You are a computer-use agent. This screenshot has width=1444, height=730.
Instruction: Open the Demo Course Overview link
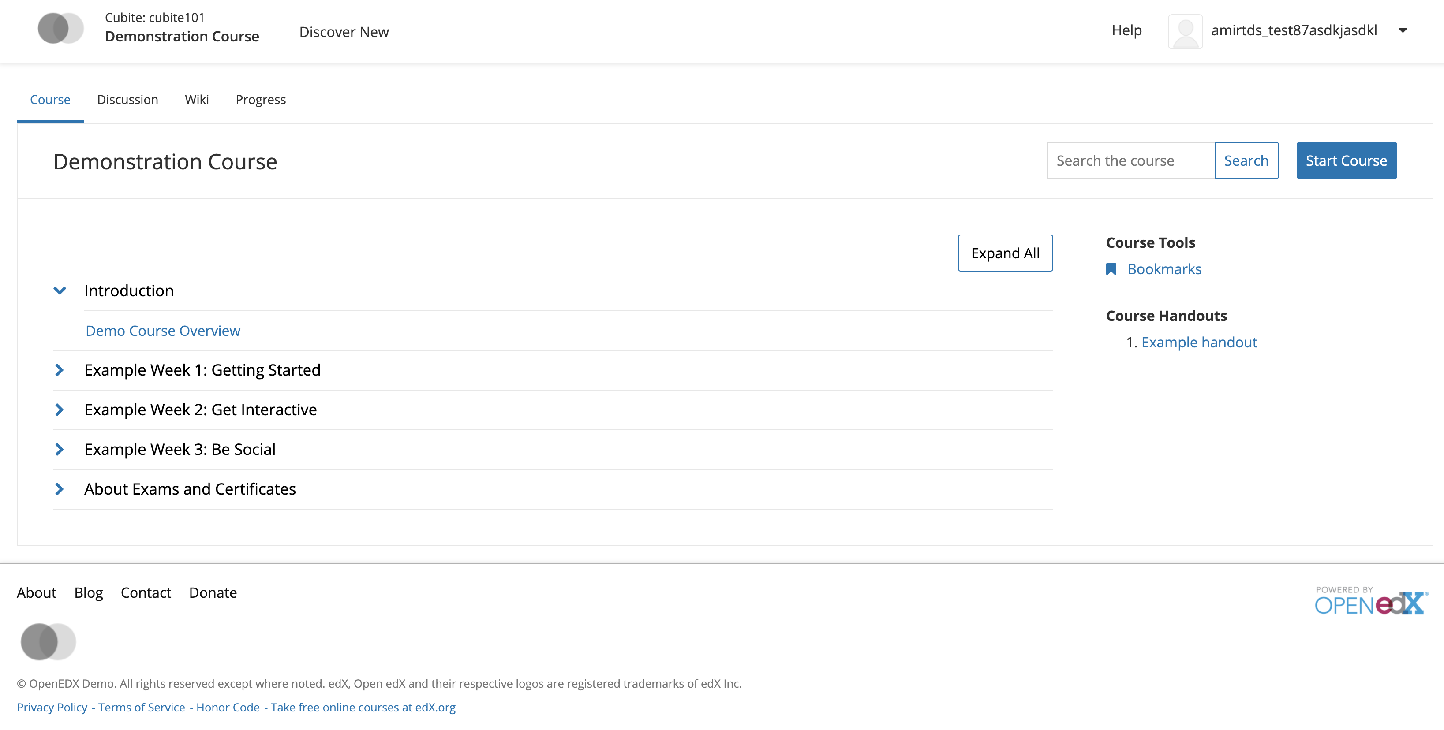click(163, 331)
